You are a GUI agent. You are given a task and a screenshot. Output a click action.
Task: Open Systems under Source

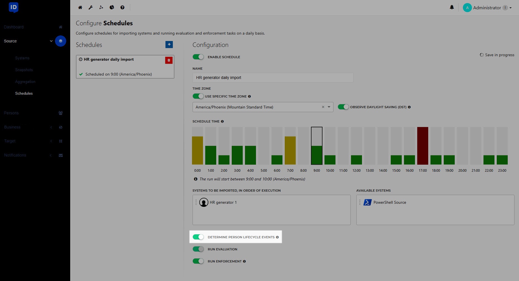coord(22,58)
